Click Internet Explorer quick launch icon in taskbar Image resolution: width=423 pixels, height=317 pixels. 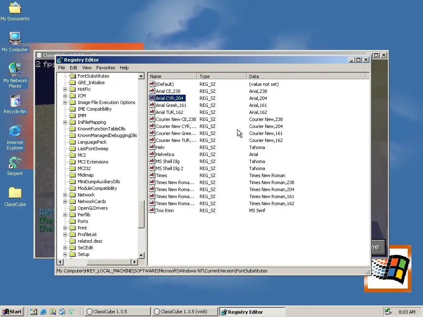(x=43, y=312)
